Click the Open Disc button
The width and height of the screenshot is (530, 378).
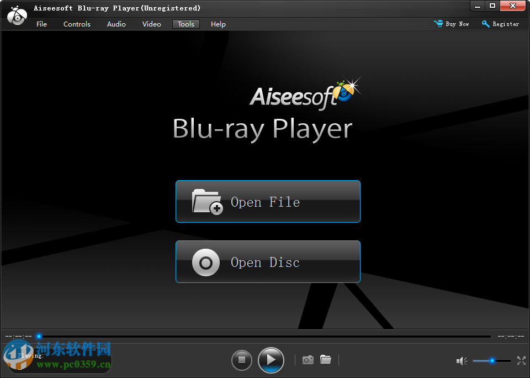click(268, 262)
